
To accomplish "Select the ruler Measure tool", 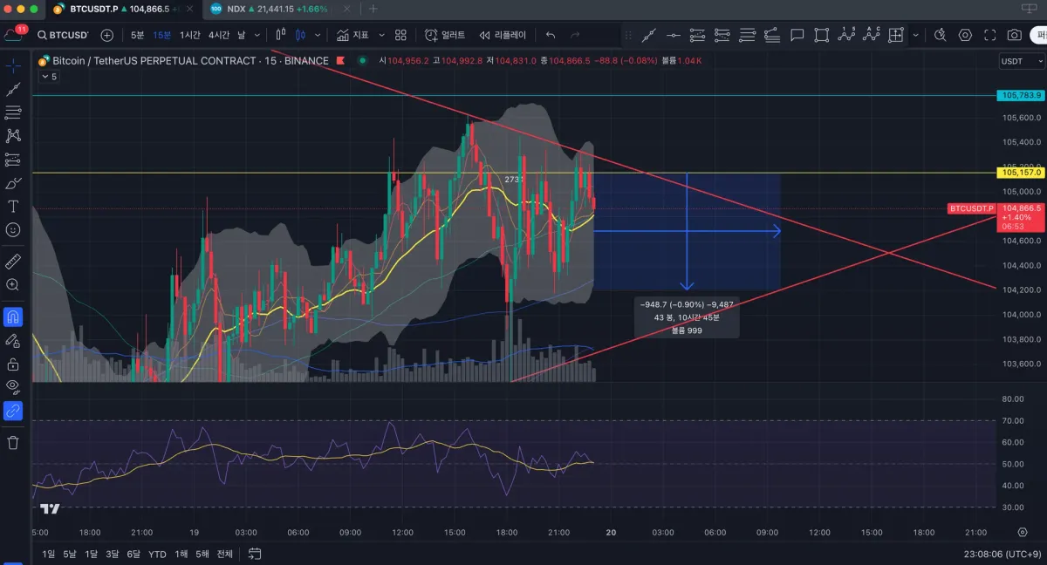I will pos(13,261).
